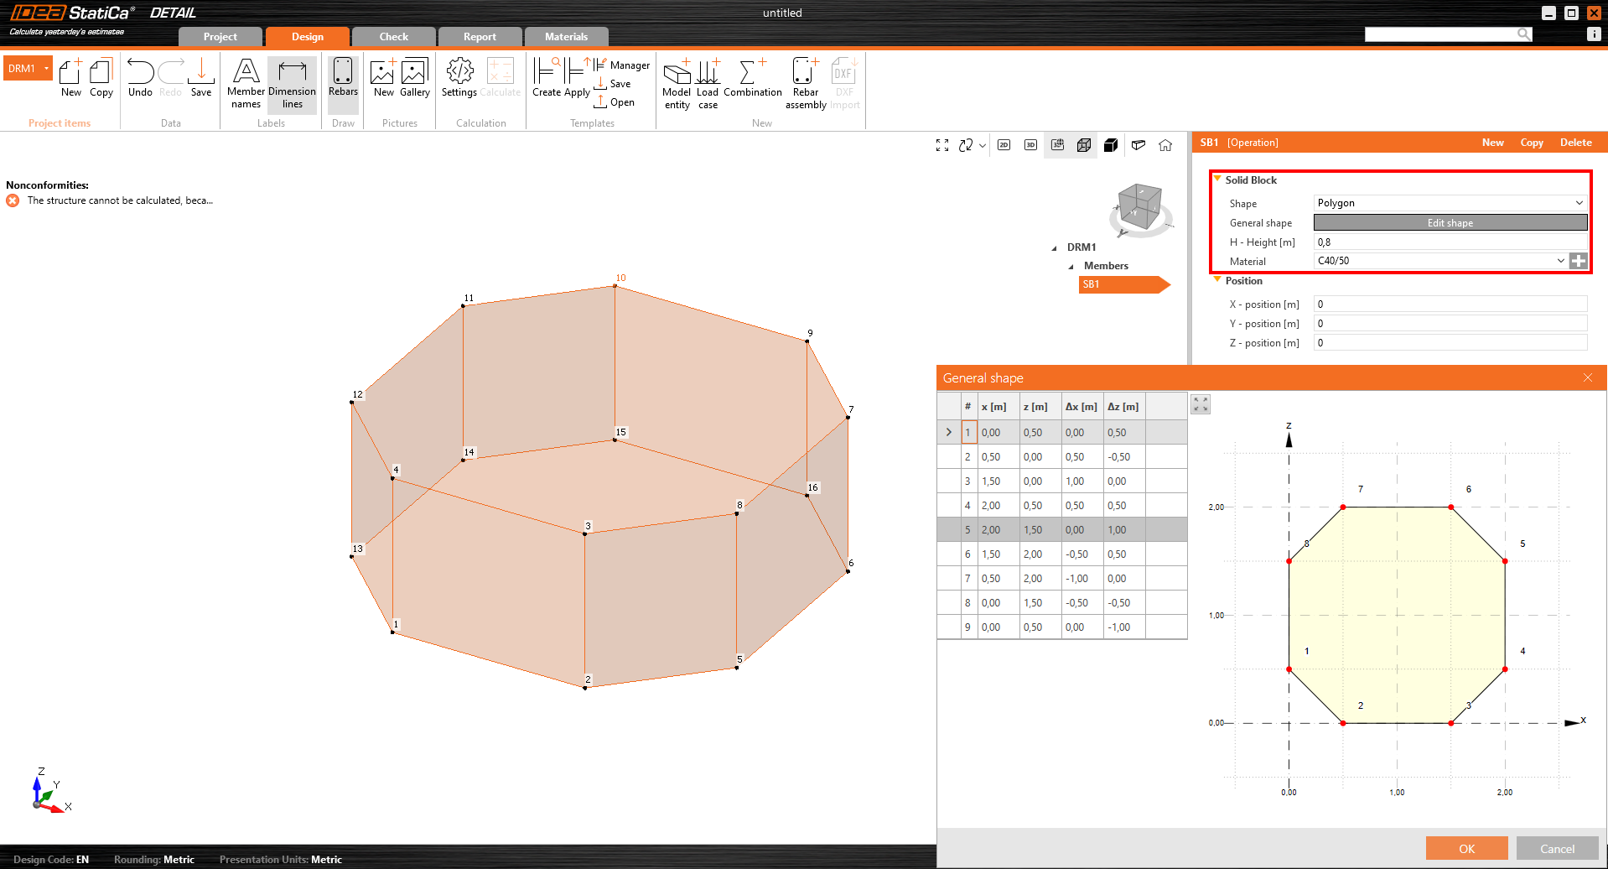Switch the viewport to 2D view

click(x=1004, y=144)
